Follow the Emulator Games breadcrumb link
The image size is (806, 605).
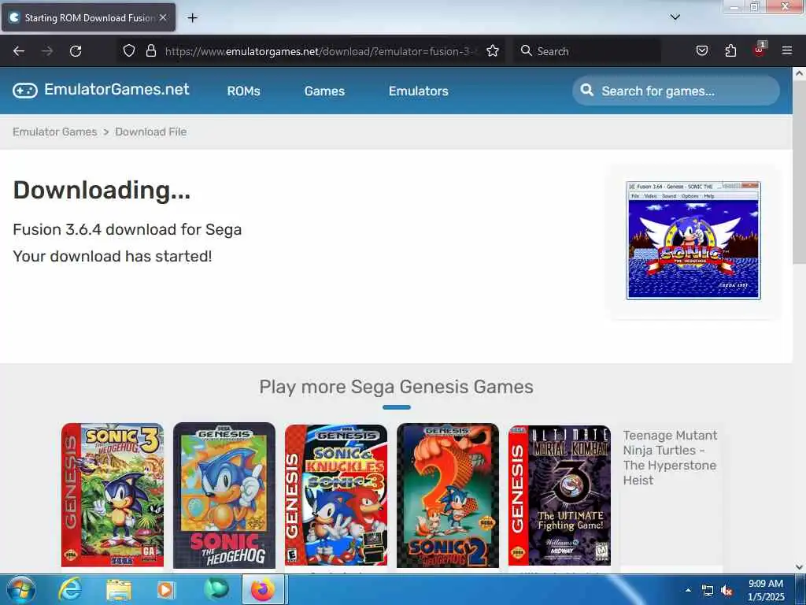(54, 132)
